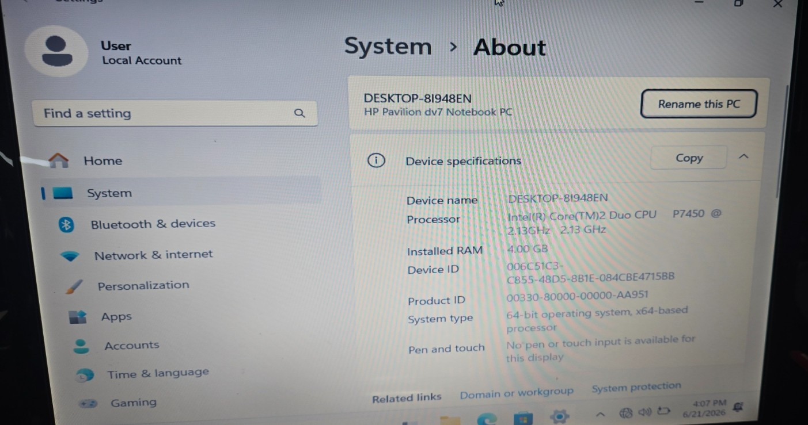Open Microsoft Store from the taskbar
808x425 pixels.
point(523,418)
